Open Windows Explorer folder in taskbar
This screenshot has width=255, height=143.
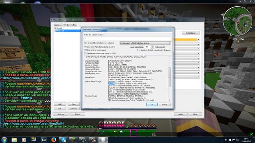[14, 140]
